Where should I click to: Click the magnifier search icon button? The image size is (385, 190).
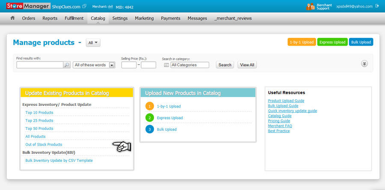(x=67, y=65)
